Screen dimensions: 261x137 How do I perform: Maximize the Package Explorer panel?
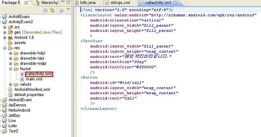pos(68,2)
